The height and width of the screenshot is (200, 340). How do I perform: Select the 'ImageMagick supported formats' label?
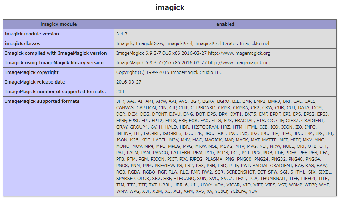42,101
